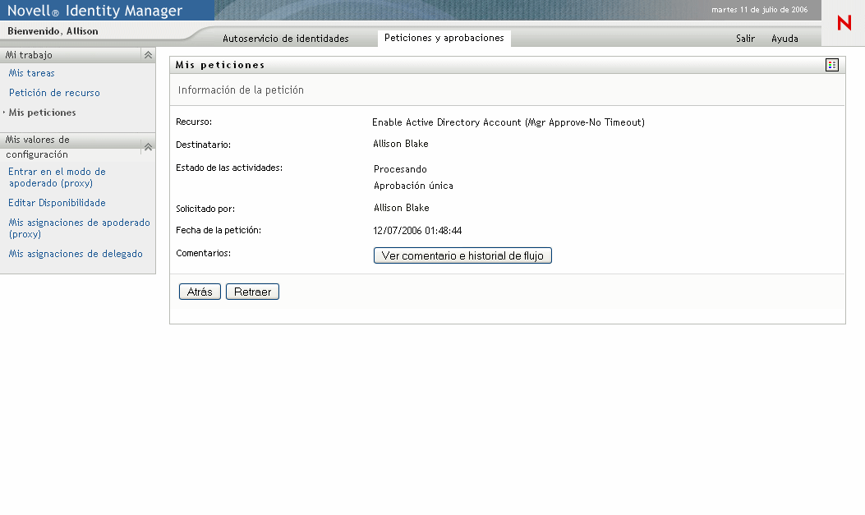The height and width of the screenshot is (515, 865).
Task: Click the Procesando status text
Action: (x=400, y=169)
